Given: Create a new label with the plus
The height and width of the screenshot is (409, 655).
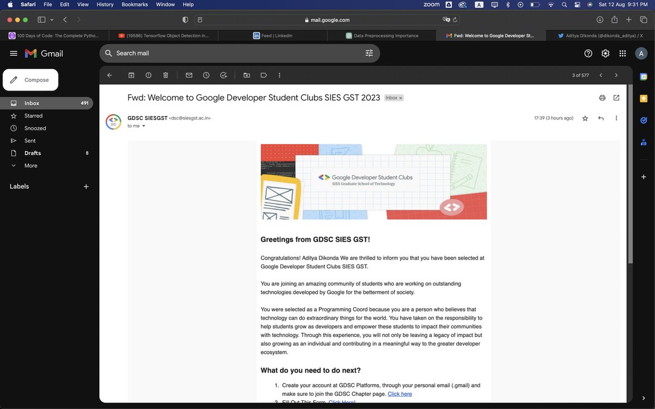Looking at the screenshot, I should (86, 187).
